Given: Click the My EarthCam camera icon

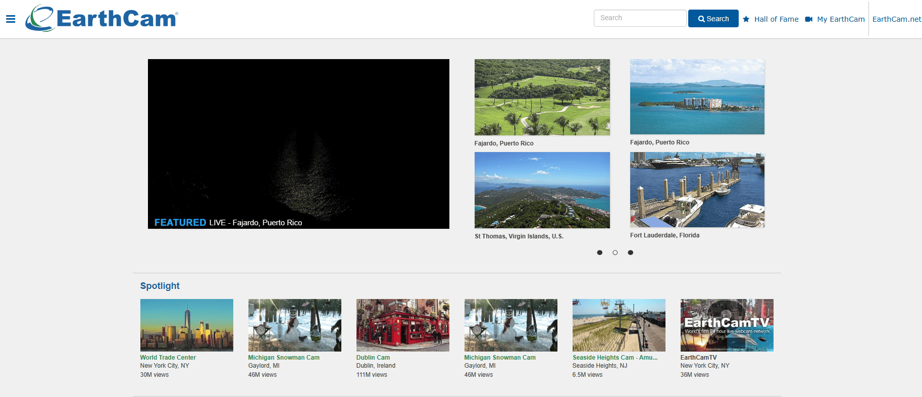Looking at the screenshot, I should click(x=808, y=19).
